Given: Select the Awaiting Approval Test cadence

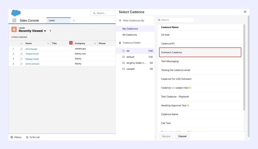Looking at the screenshot, I should click(x=200, y=106).
